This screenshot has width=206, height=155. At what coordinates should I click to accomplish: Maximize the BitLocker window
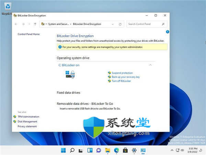156,15
